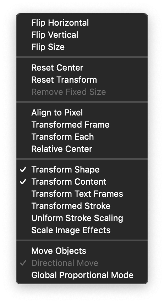The image size is (164, 303).
Task: Enable Transform Text Frames
Action: click(82, 194)
